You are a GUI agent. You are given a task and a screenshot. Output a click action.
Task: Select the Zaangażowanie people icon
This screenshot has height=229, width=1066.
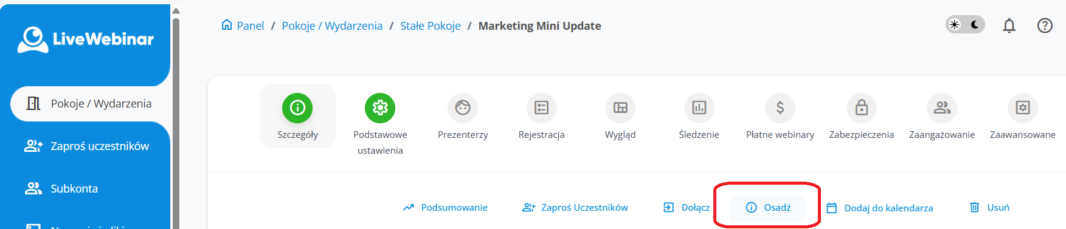942,108
